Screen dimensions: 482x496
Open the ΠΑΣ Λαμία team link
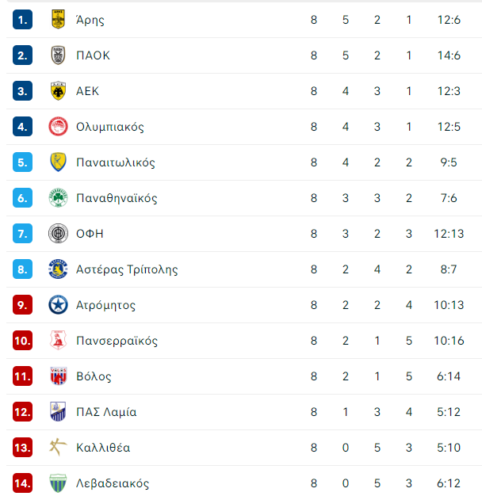click(106, 412)
